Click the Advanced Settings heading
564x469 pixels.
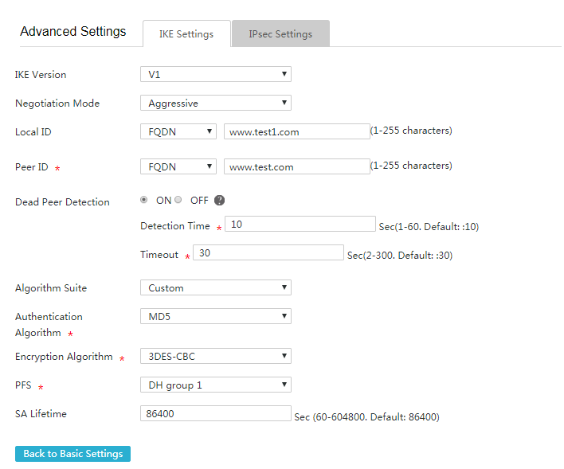coord(73,31)
